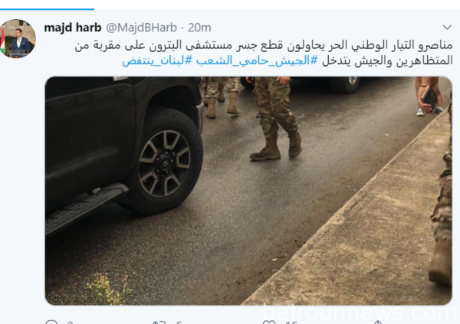Click the like heart icon
The width and height of the screenshot is (460, 324).
tap(269, 322)
